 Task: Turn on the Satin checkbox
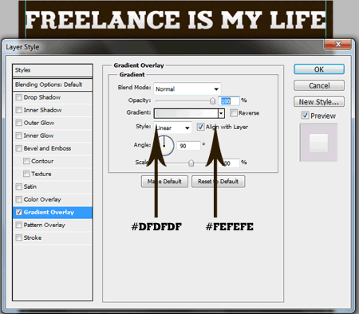click(19, 186)
